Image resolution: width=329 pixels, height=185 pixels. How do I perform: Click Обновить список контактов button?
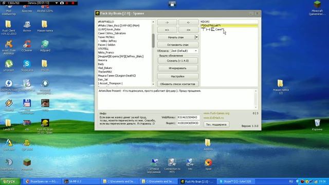178,84
